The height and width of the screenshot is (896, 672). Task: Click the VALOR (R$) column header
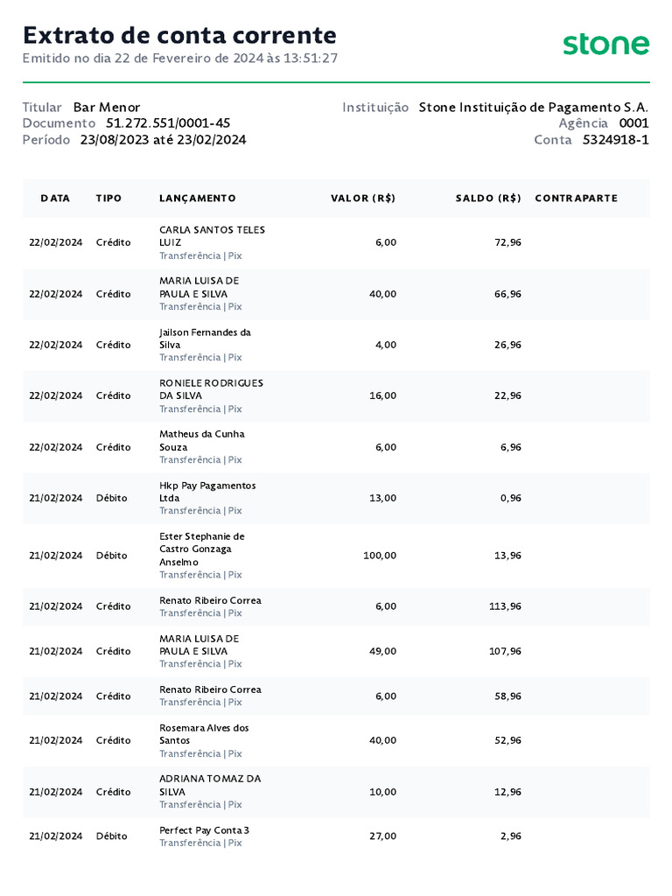[363, 199]
